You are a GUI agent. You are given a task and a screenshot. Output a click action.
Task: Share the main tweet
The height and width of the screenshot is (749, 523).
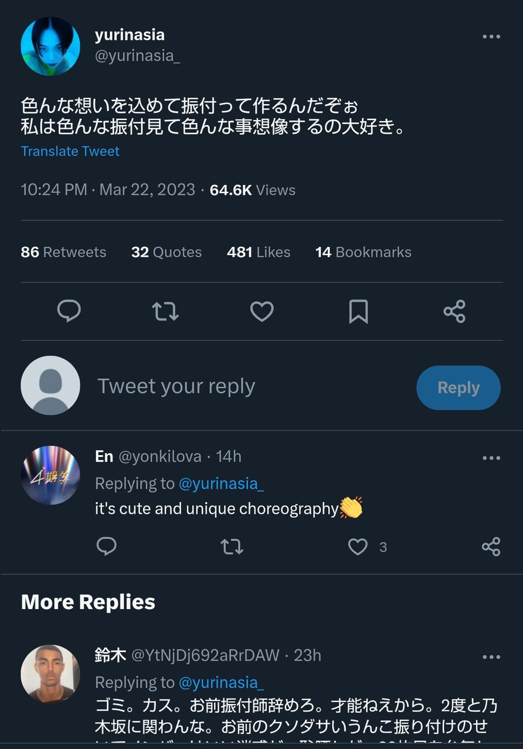(x=455, y=311)
